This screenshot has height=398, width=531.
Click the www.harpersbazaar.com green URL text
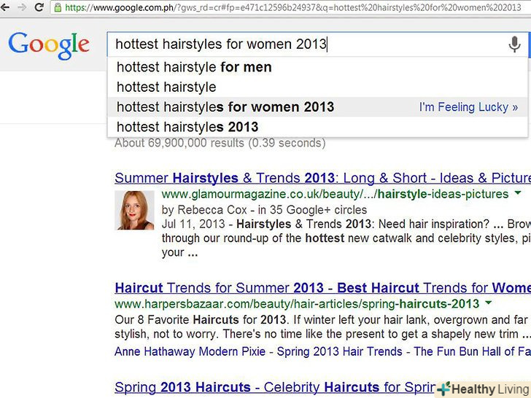pos(297,304)
